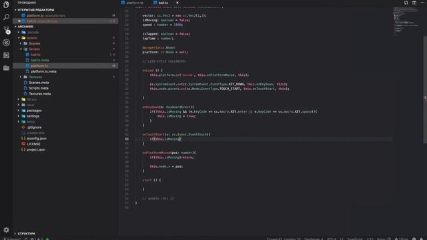
Task: Click the compare changes icon in editor toolbar
Action: tap(406, 3)
